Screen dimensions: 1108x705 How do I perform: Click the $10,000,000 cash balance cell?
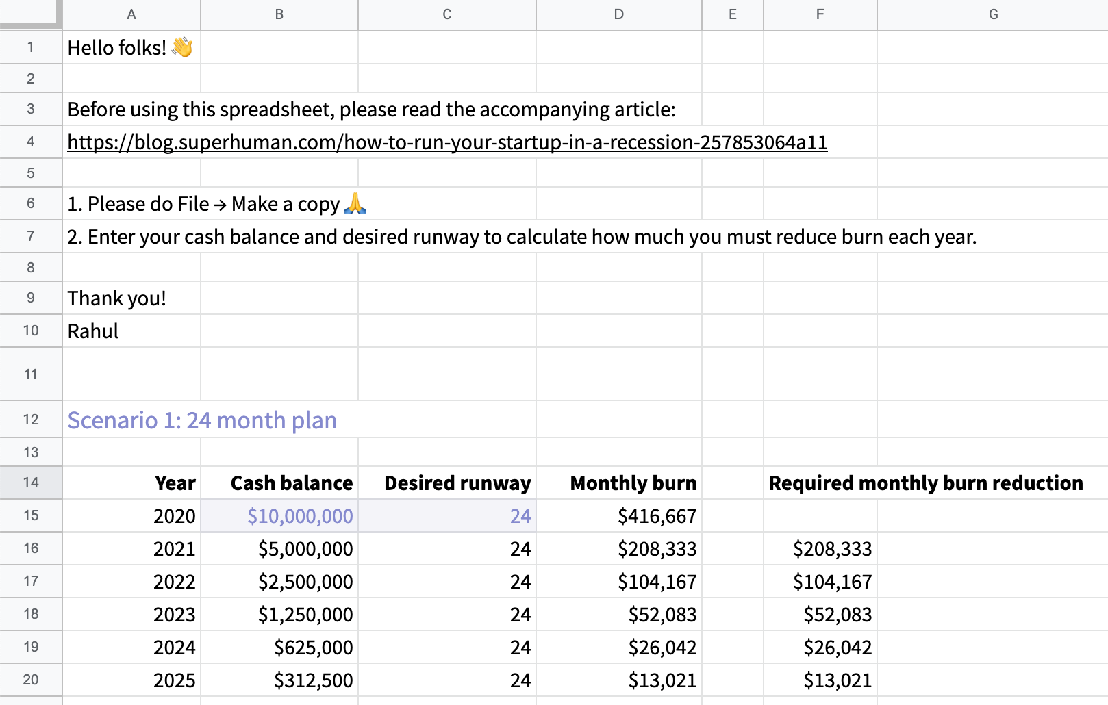pyautogui.click(x=279, y=516)
